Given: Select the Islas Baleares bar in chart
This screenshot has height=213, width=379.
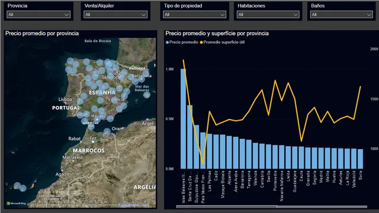Looking at the screenshot, I should tap(184, 118).
